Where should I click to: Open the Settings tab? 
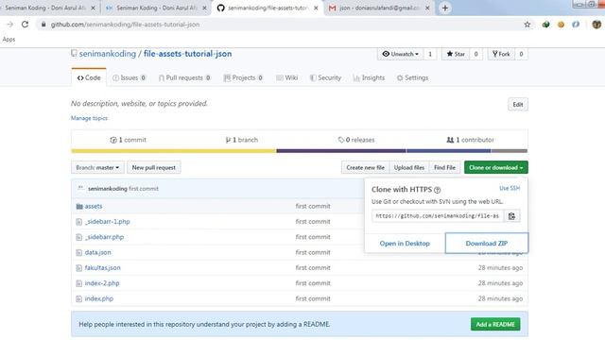[412, 77]
